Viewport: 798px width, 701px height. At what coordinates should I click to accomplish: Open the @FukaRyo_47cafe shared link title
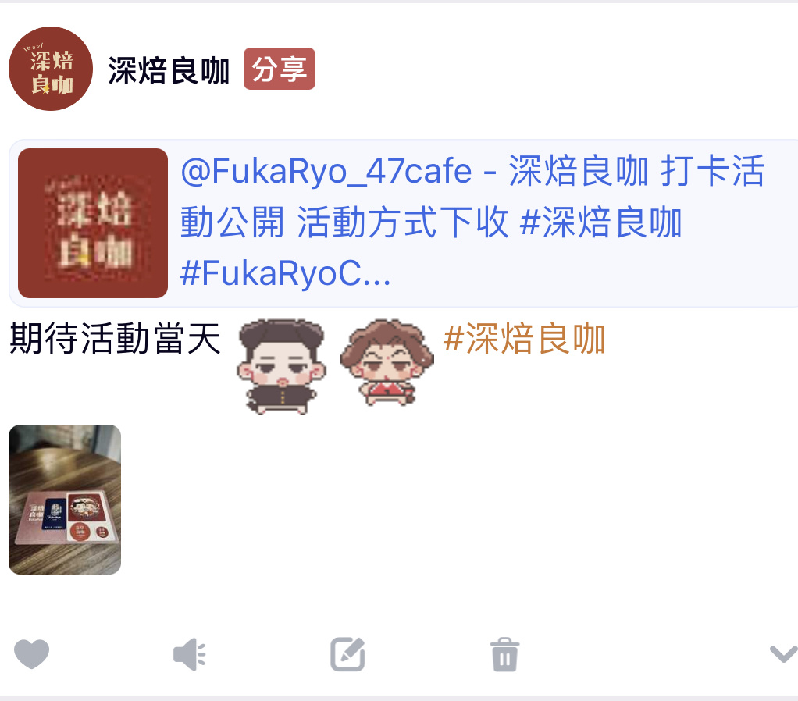pos(326,171)
